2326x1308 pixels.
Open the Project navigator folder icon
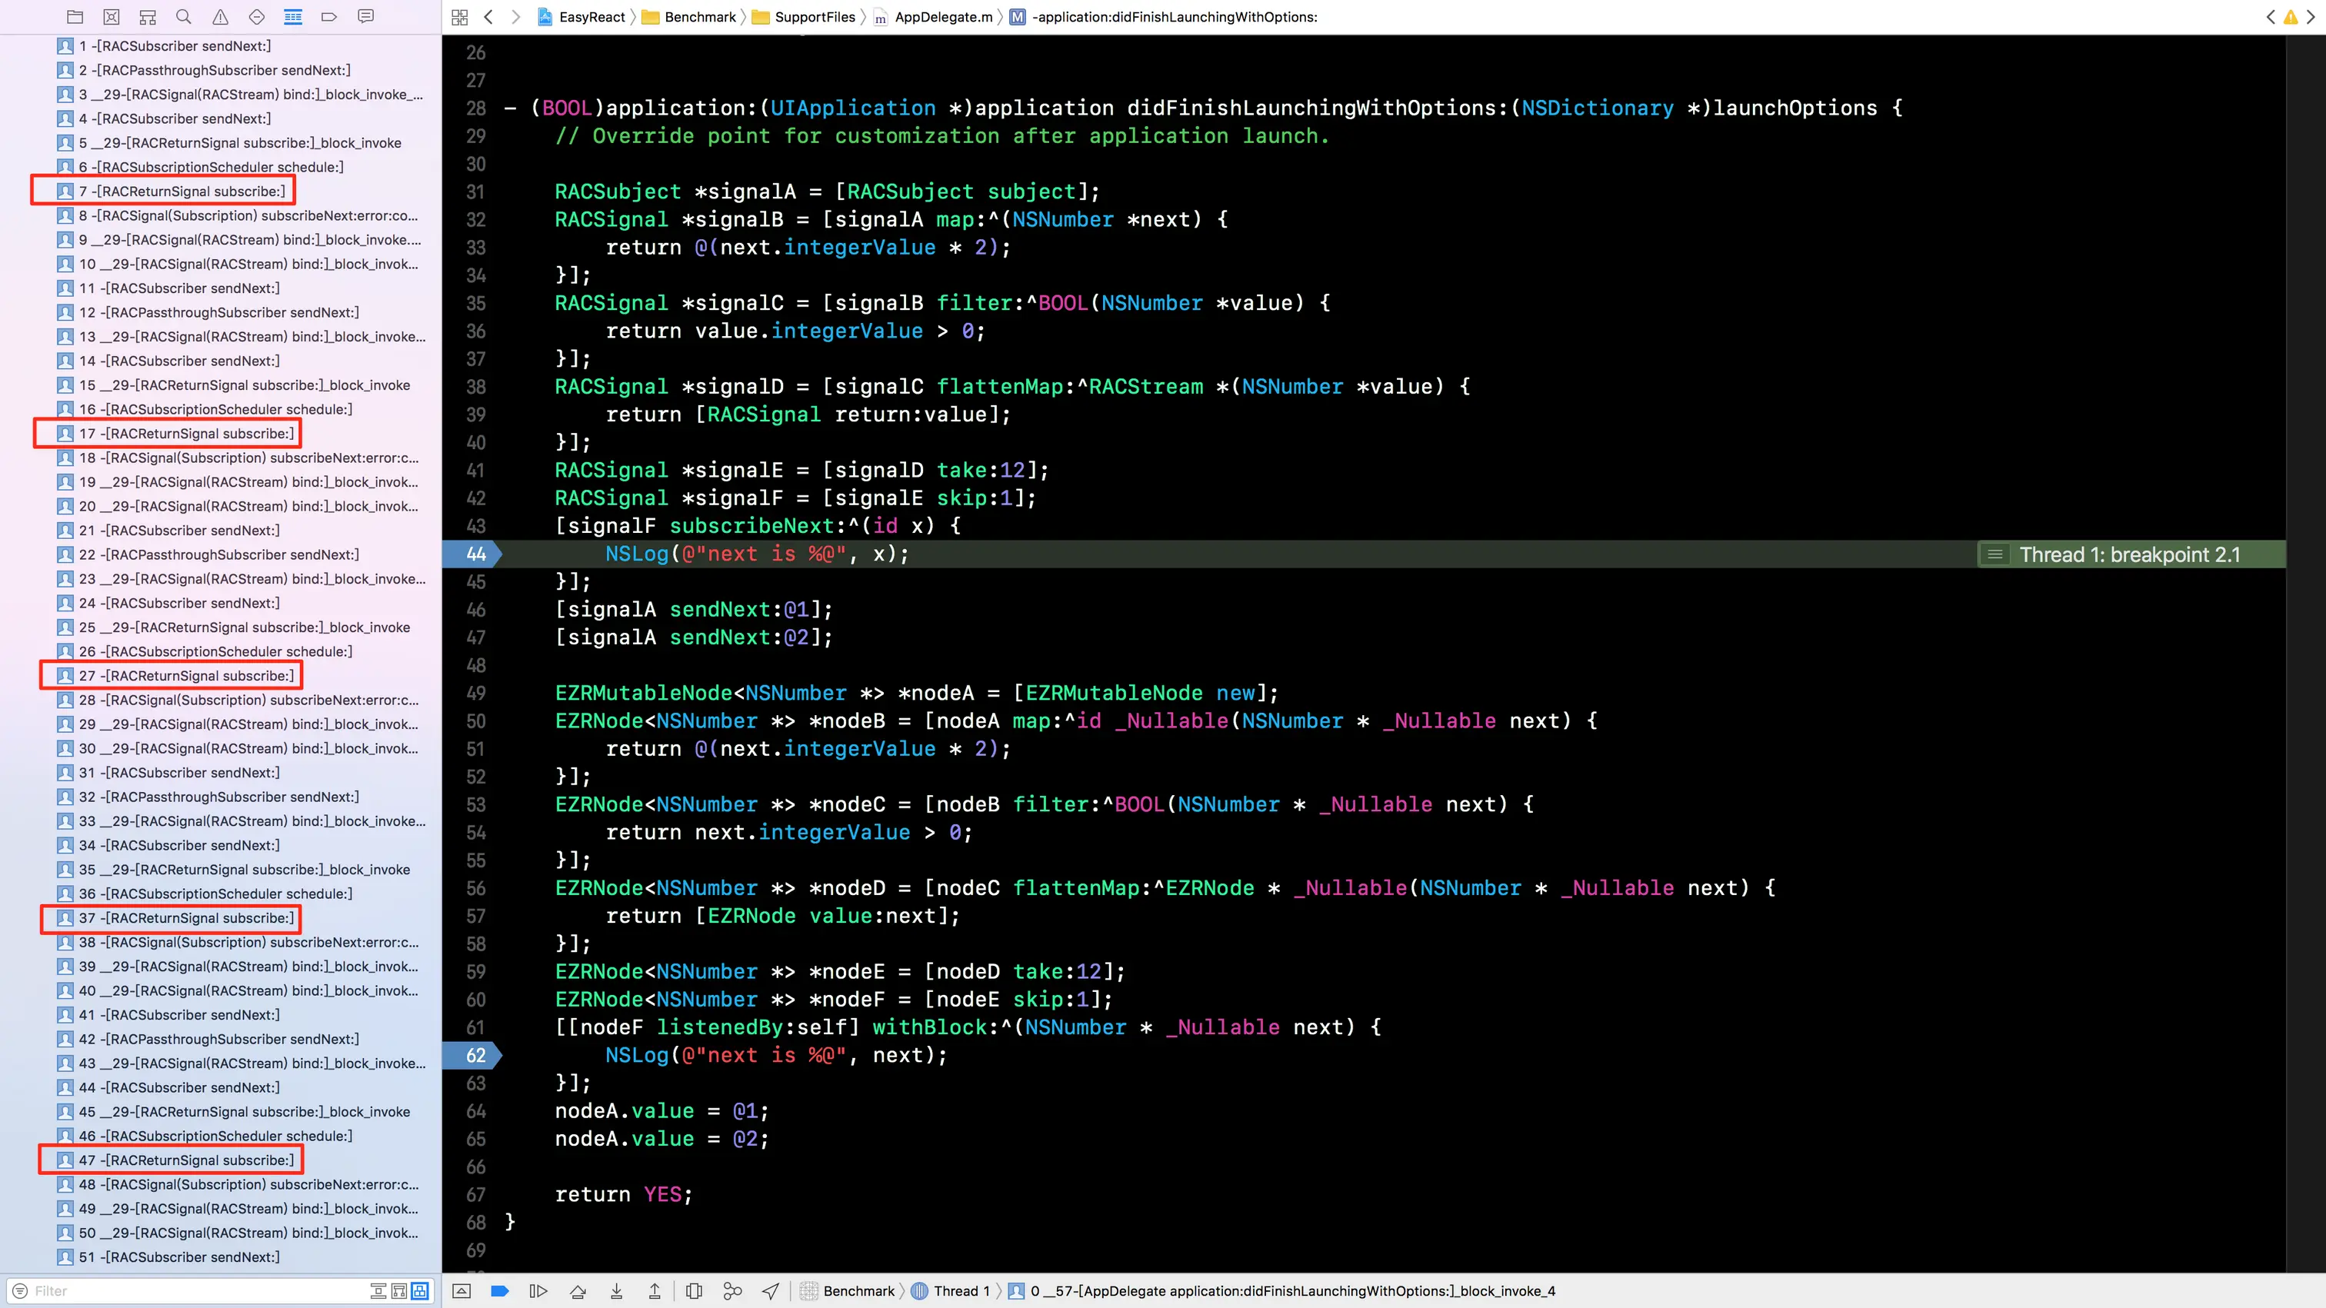click(75, 16)
